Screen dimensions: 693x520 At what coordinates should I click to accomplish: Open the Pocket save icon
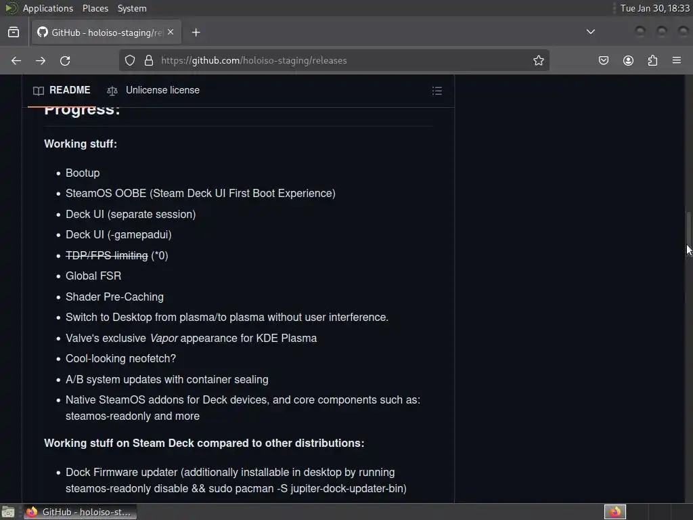pos(604,60)
